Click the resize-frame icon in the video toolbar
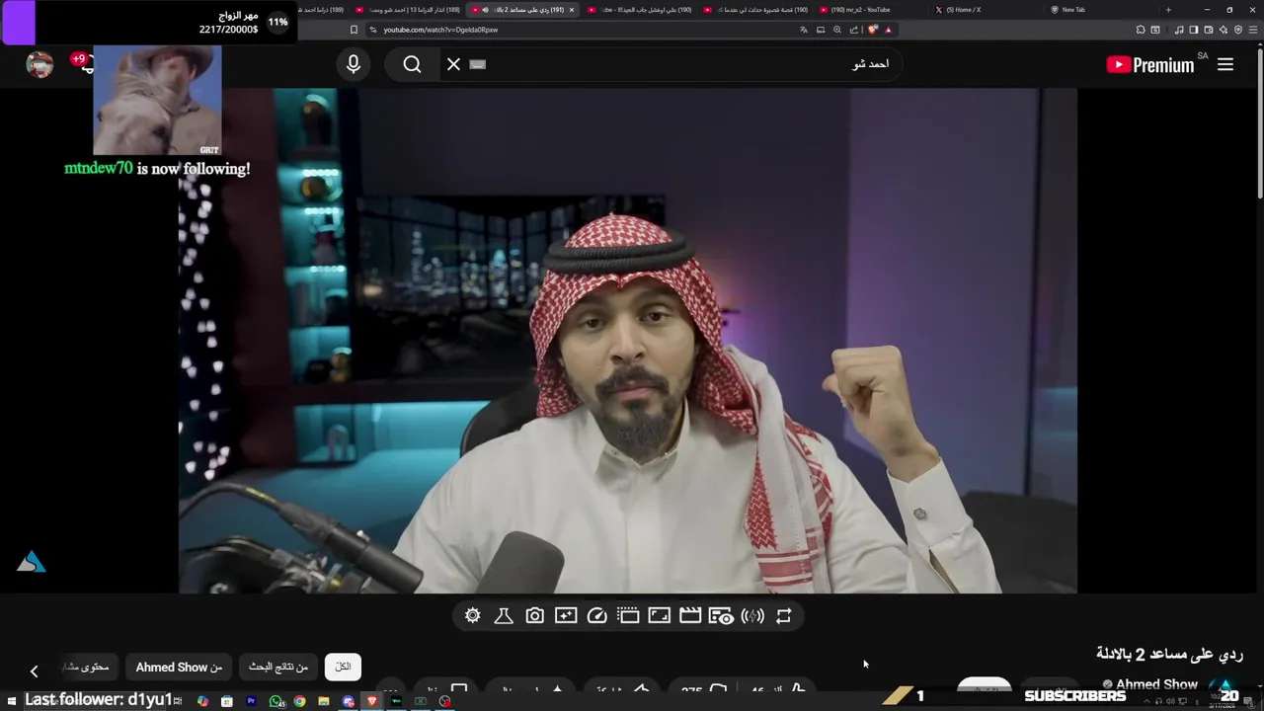 coord(660,616)
